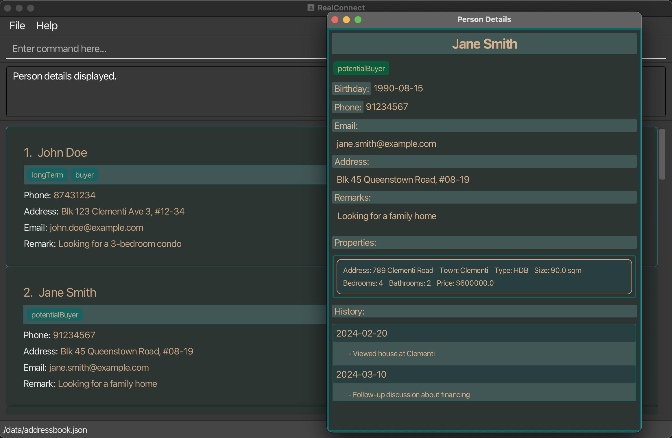Click the History section header
The width and height of the screenshot is (672, 438).
484,311
